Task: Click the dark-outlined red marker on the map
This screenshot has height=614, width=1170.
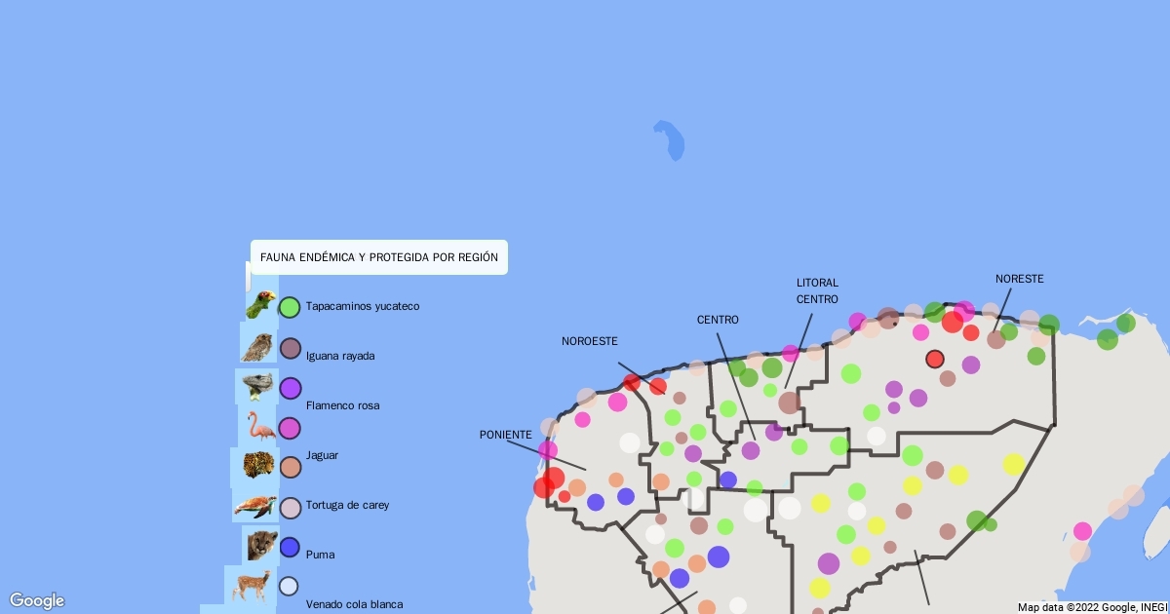Action: click(935, 359)
